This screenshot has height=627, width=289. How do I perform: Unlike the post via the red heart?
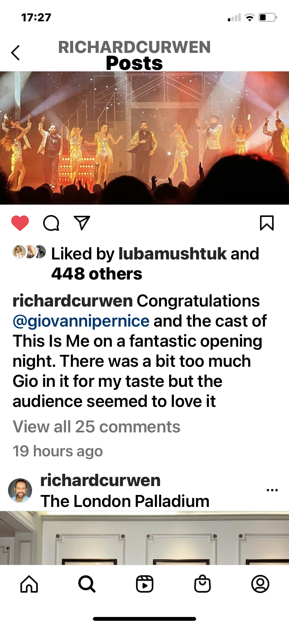click(20, 223)
